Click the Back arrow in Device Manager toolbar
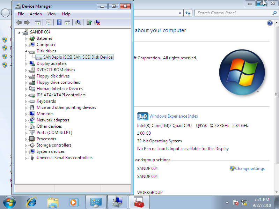This screenshot has width=279, height=209. tap(19, 23)
